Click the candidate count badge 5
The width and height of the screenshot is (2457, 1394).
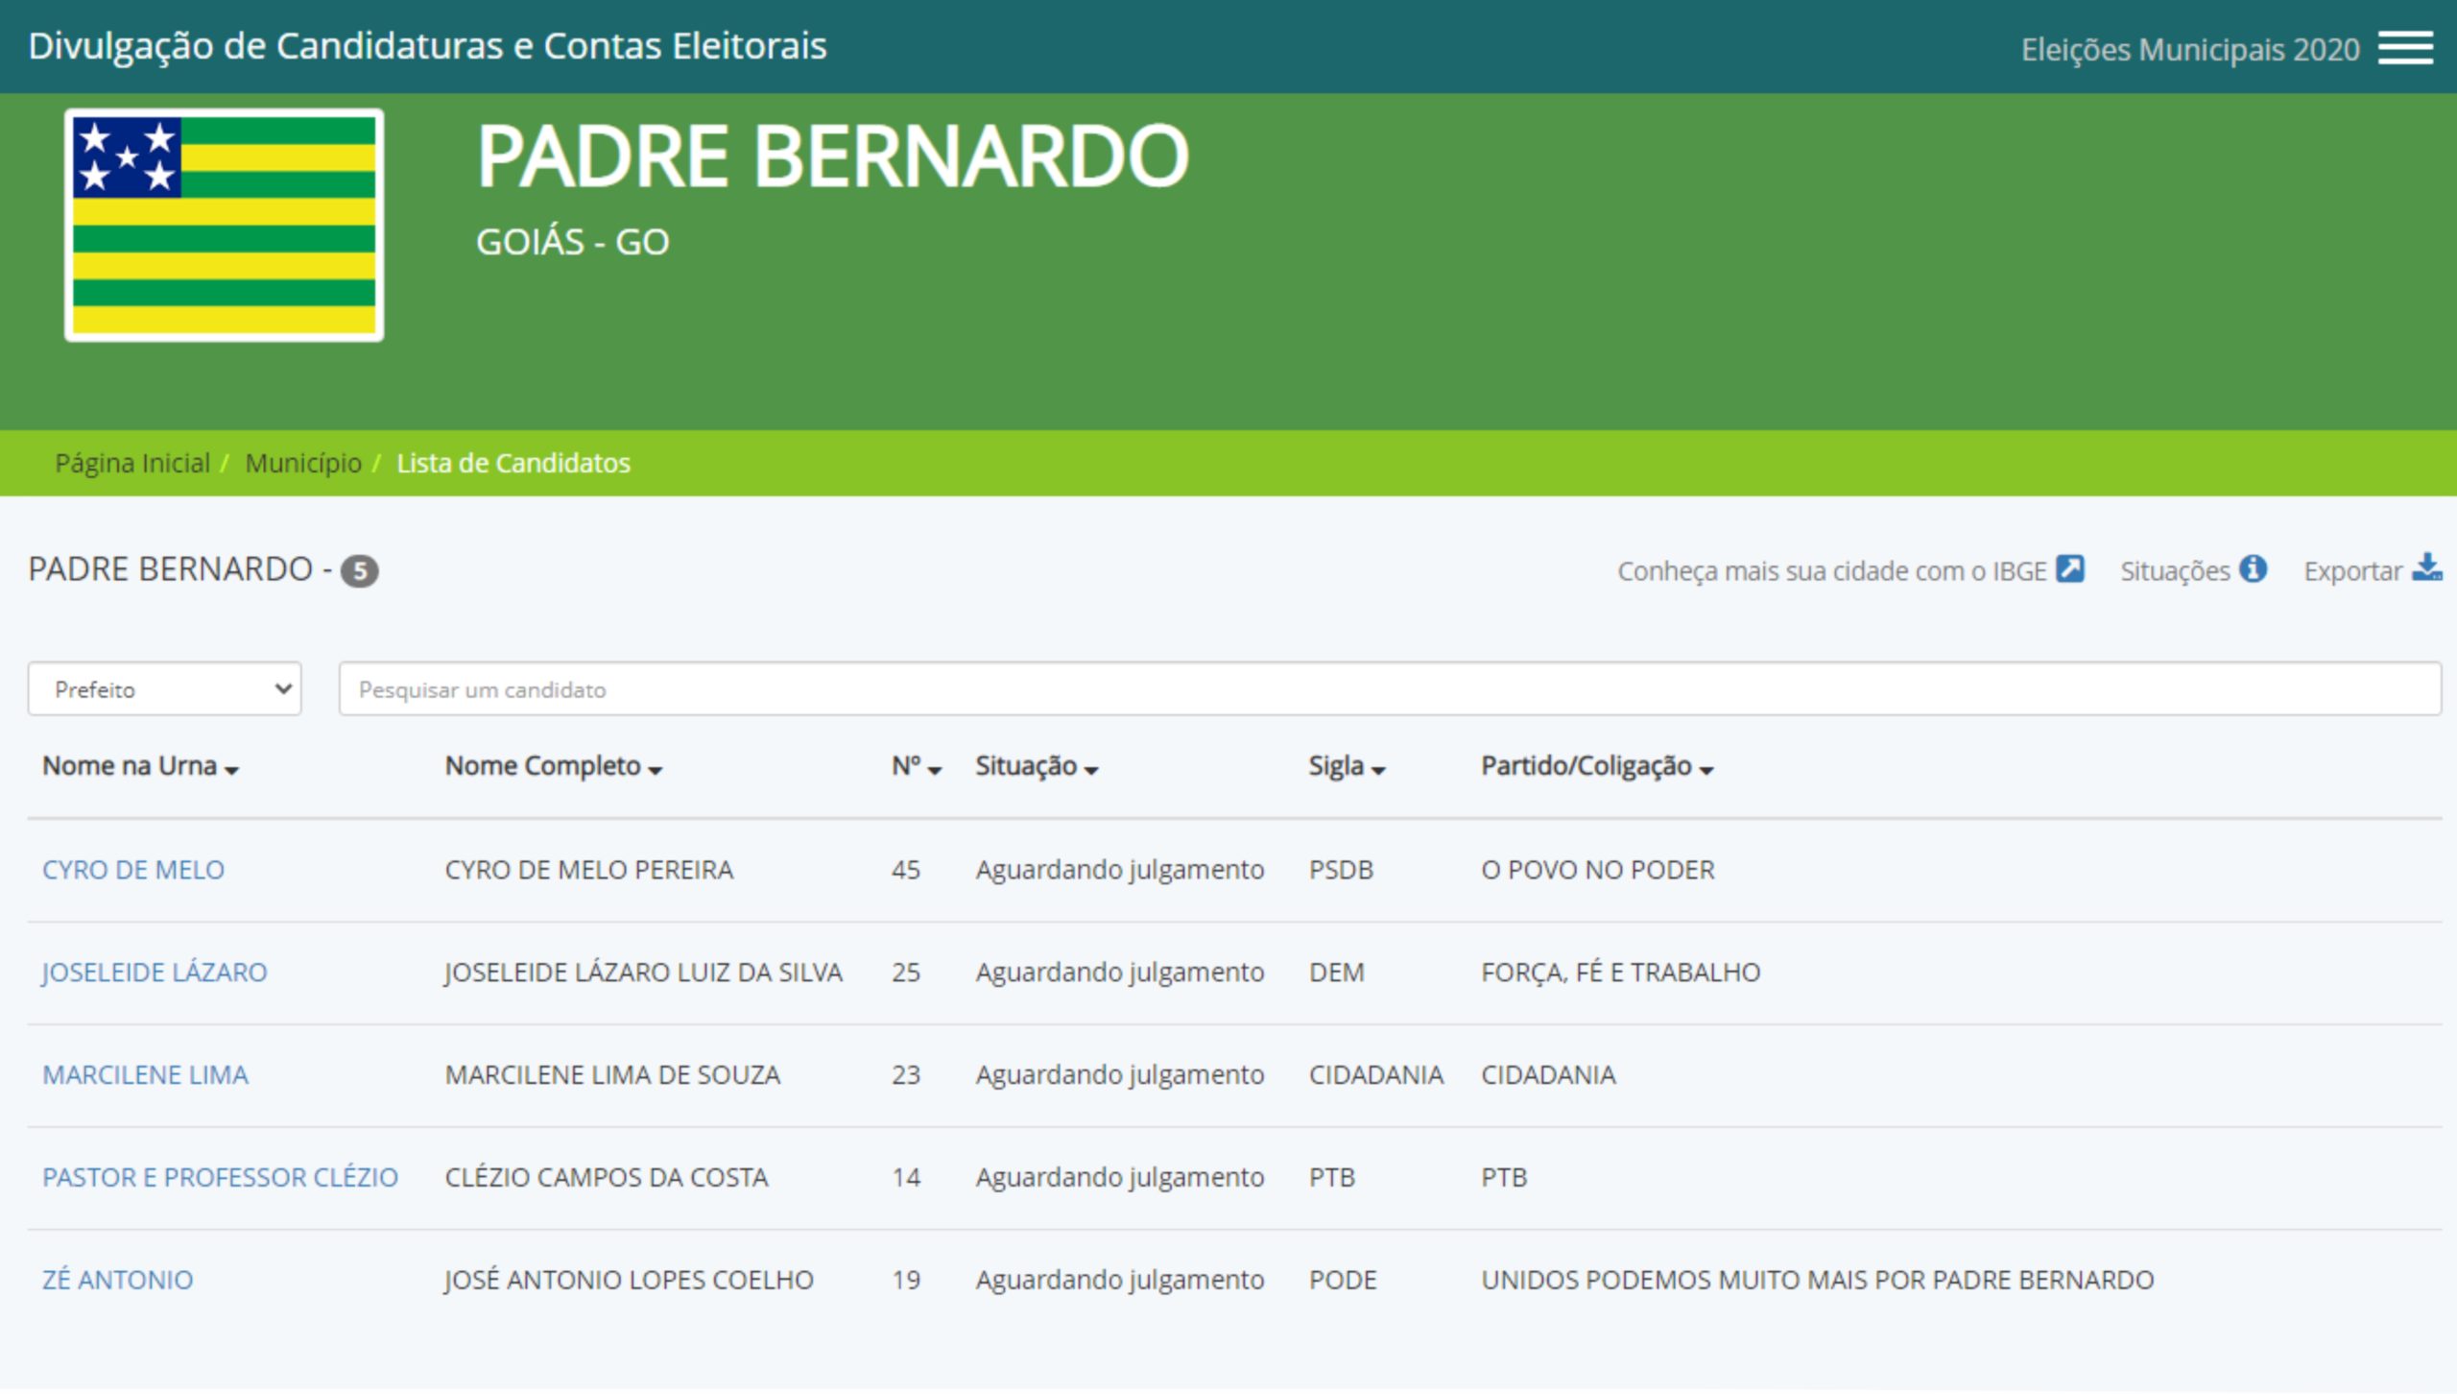pyautogui.click(x=360, y=571)
